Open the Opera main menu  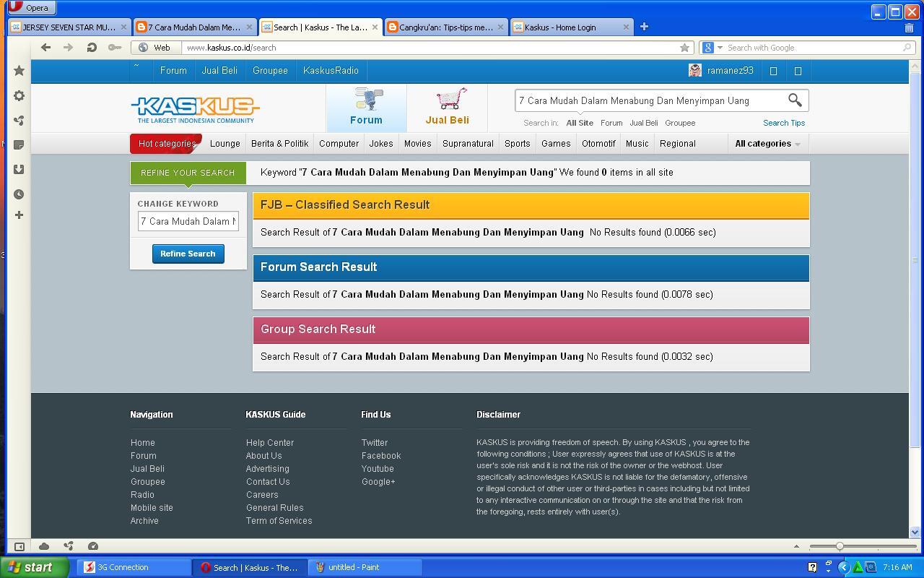coord(31,8)
